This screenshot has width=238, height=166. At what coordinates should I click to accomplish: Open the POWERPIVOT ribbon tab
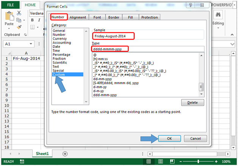(x=222, y=5)
